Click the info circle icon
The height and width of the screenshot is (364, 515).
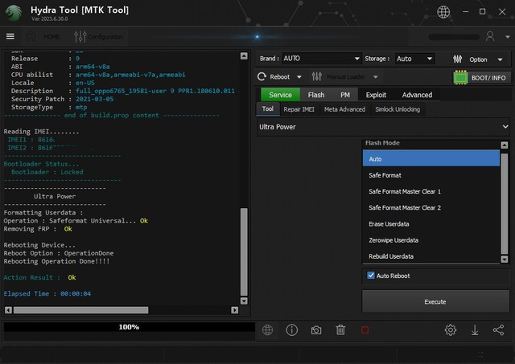pyautogui.click(x=291, y=330)
